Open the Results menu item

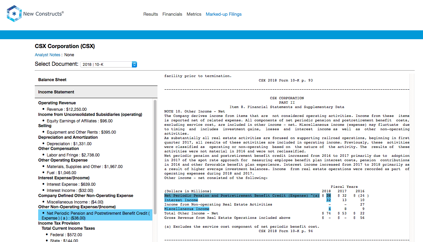point(151,14)
